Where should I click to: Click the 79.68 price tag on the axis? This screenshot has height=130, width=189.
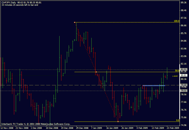pos(184,85)
